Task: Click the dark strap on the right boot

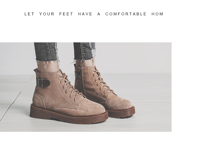Action: point(78,75)
